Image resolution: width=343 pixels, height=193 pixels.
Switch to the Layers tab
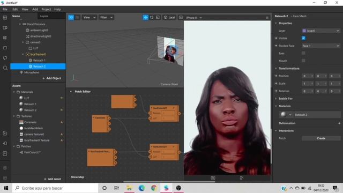pos(44,16)
